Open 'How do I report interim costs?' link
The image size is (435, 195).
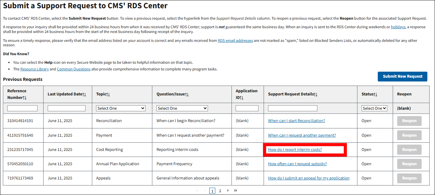pos(295,150)
